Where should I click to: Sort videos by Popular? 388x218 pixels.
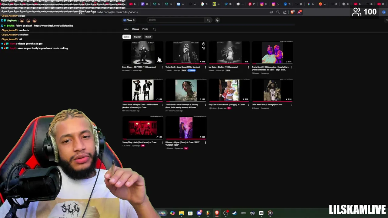point(137,37)
